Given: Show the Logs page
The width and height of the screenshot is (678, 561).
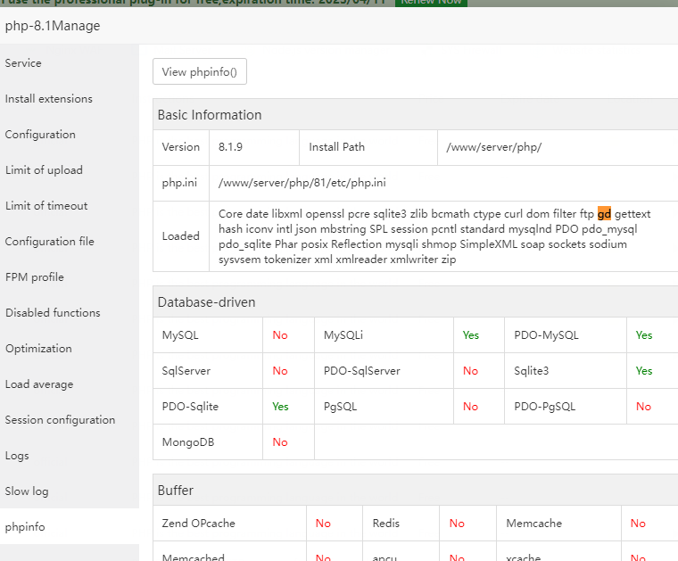Looking at the screenshot, I should click(17, 456).
